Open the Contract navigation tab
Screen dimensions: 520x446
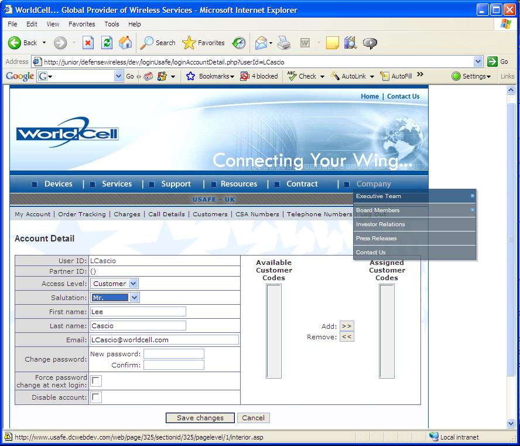302,184
